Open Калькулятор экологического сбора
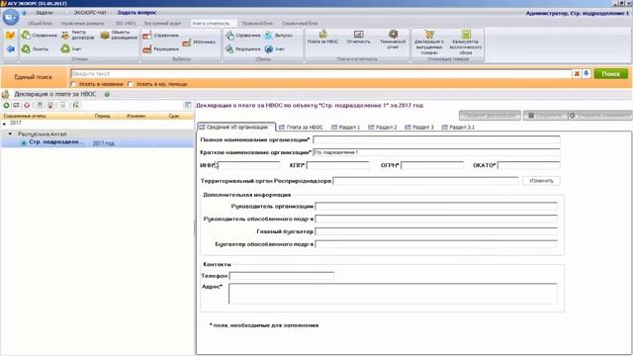Viewport: 633px width, 356px height. [x=466, y=42]
